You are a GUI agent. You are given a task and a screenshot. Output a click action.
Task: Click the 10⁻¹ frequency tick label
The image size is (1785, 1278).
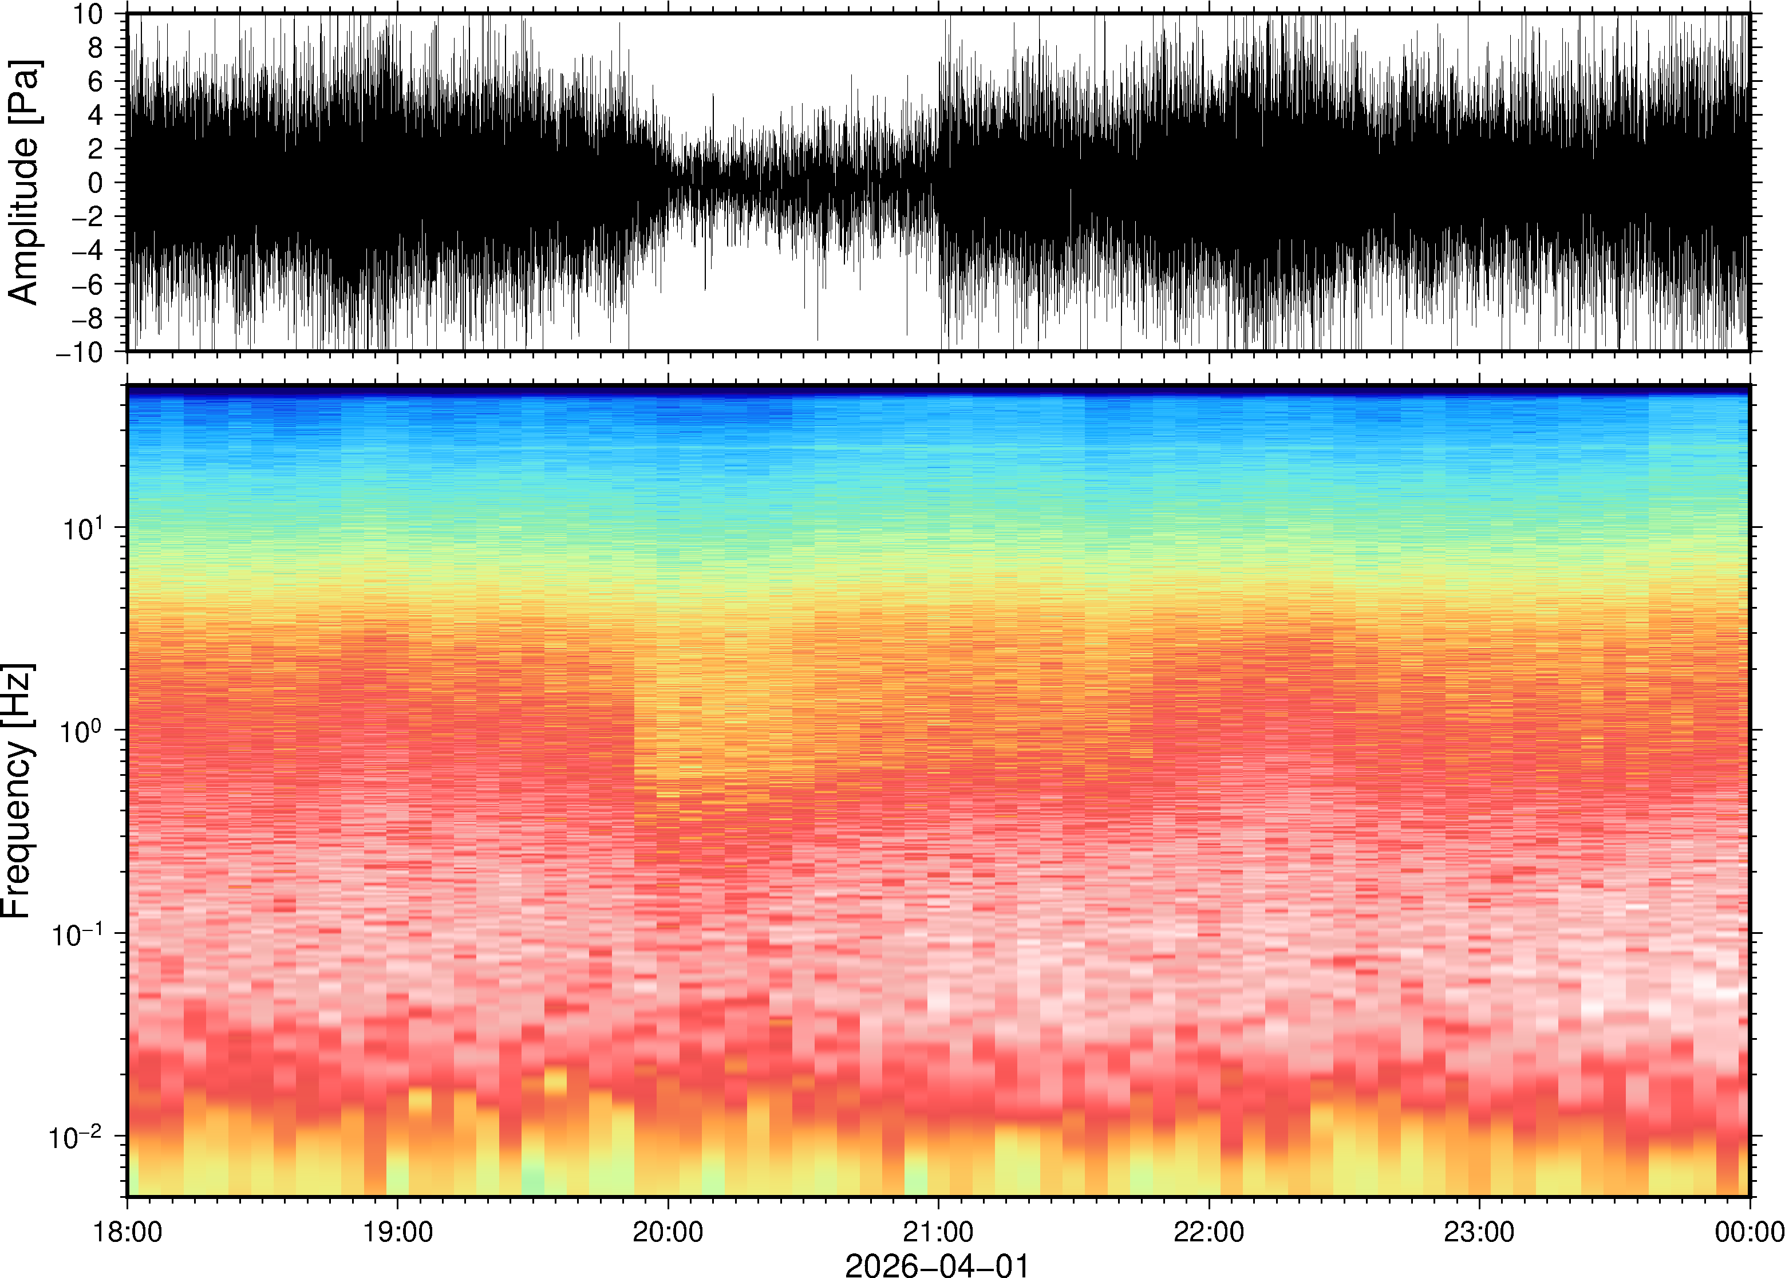tap(77, 933)
